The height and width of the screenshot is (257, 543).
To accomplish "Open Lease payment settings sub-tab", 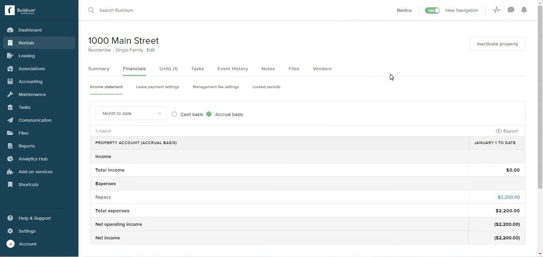I will point(157,87).
